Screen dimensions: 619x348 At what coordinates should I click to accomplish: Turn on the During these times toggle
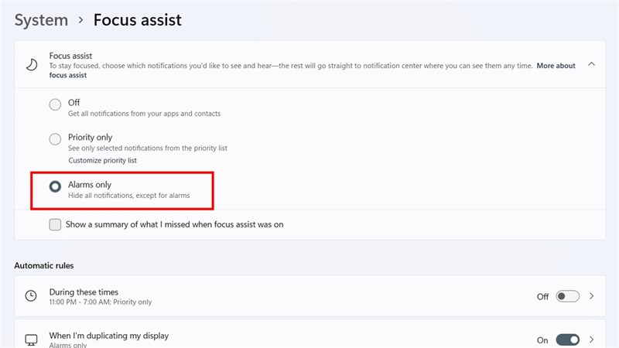click(x=567, y=296)
